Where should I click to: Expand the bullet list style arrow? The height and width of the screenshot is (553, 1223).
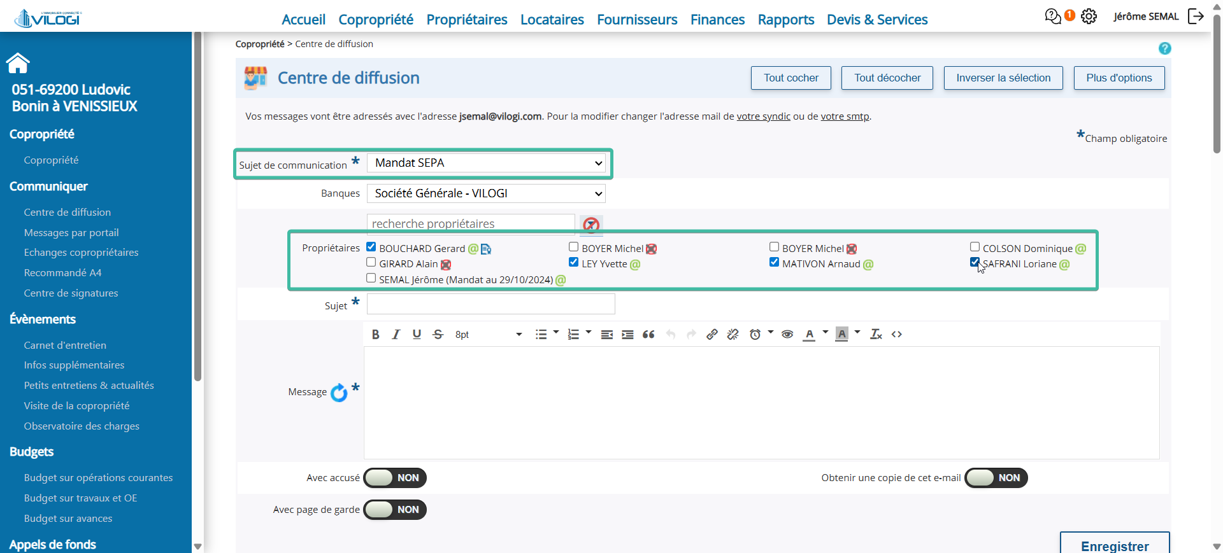tap(556, 332)
